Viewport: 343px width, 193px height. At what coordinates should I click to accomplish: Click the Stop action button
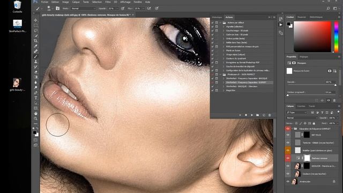click(x=240, y=115)
